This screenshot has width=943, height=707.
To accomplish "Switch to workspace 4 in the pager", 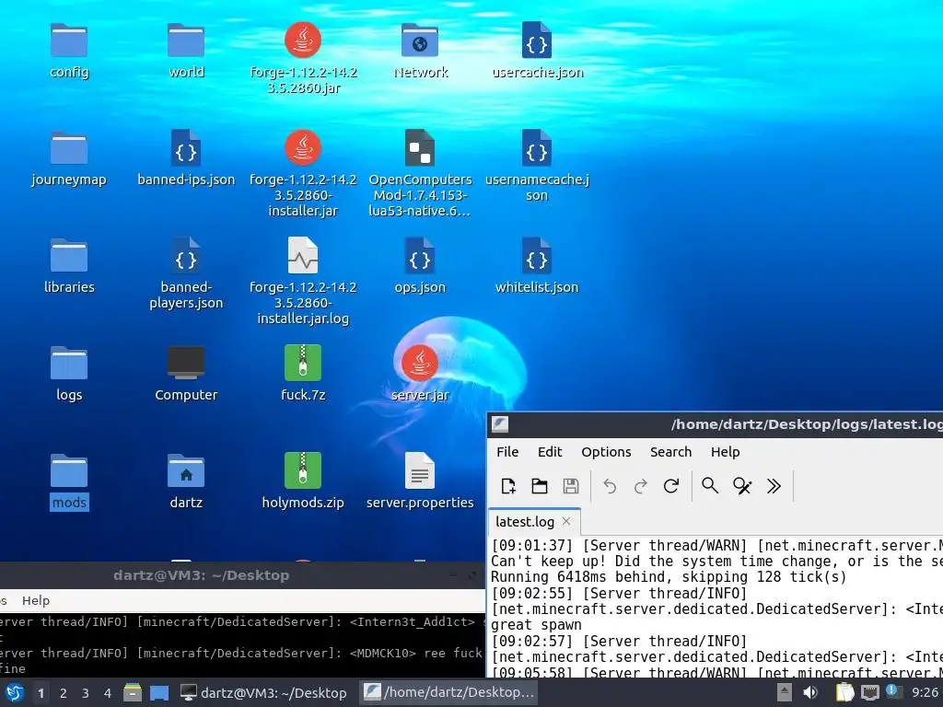I will (107, 693).
